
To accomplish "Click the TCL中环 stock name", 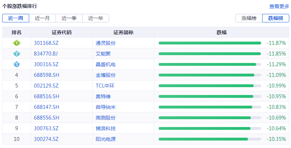I will coord(105,86).
